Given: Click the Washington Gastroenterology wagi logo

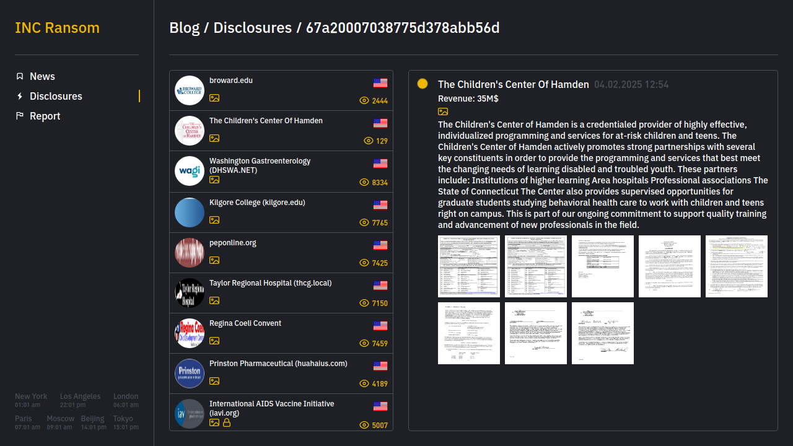Looking at the screenshot, I should point(190,171).
